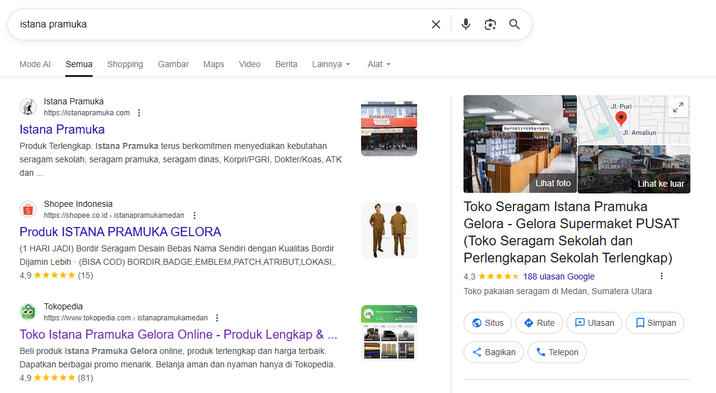Open the 188 ulasan Google reviews link
716x393 pixels.
pyautogui.click(x=558, y=276)
